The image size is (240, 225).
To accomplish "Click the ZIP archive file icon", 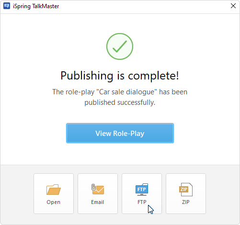I will point(186,190).
